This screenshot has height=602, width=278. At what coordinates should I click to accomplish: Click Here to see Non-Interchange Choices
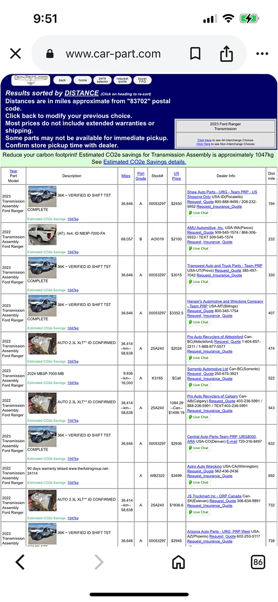(x=203, y=144)
